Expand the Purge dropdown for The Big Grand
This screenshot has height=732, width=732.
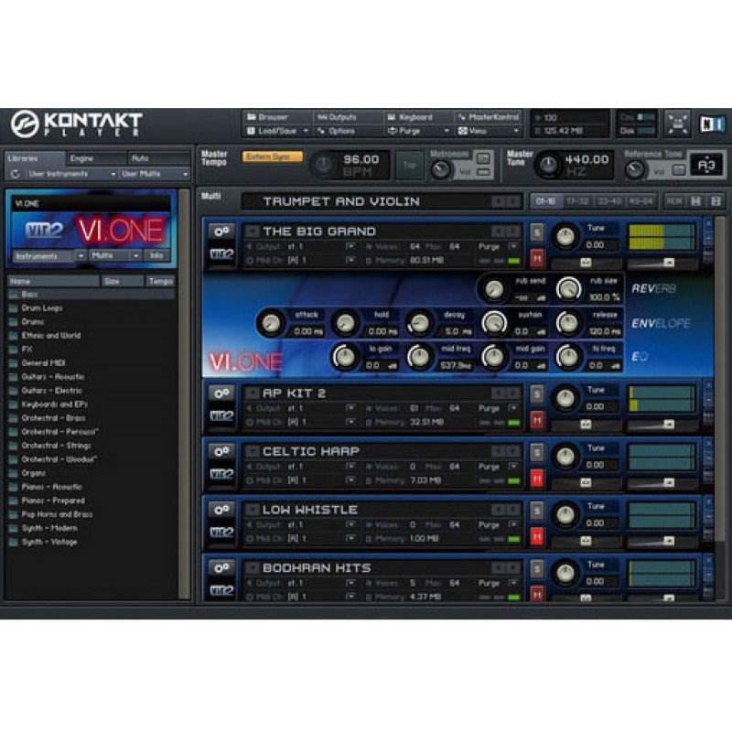(512, 247)
